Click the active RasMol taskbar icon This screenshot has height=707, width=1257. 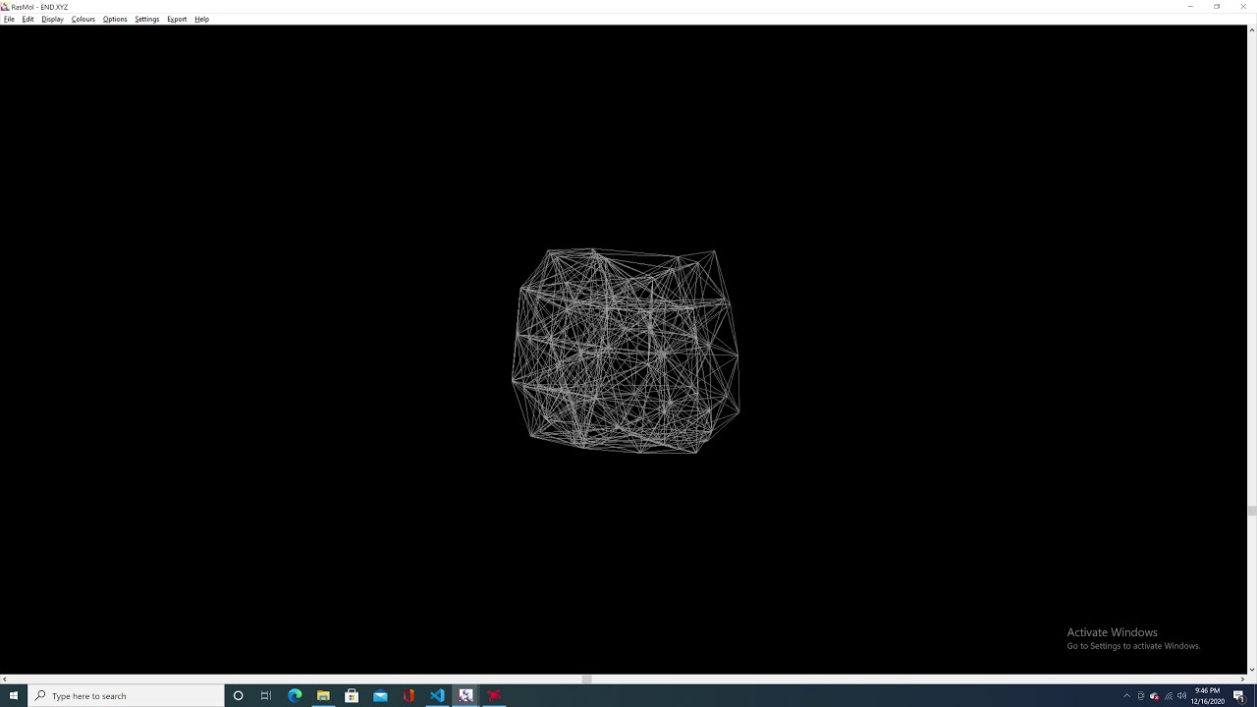tap(465, 695)
